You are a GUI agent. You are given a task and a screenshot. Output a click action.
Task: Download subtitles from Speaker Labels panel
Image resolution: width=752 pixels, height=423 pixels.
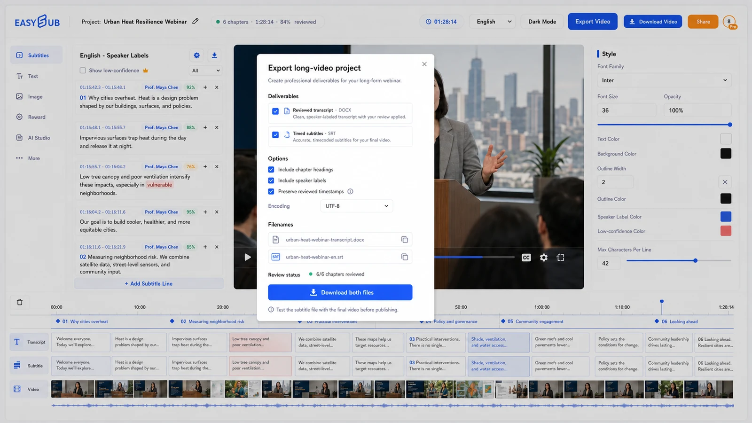point(214,55)
